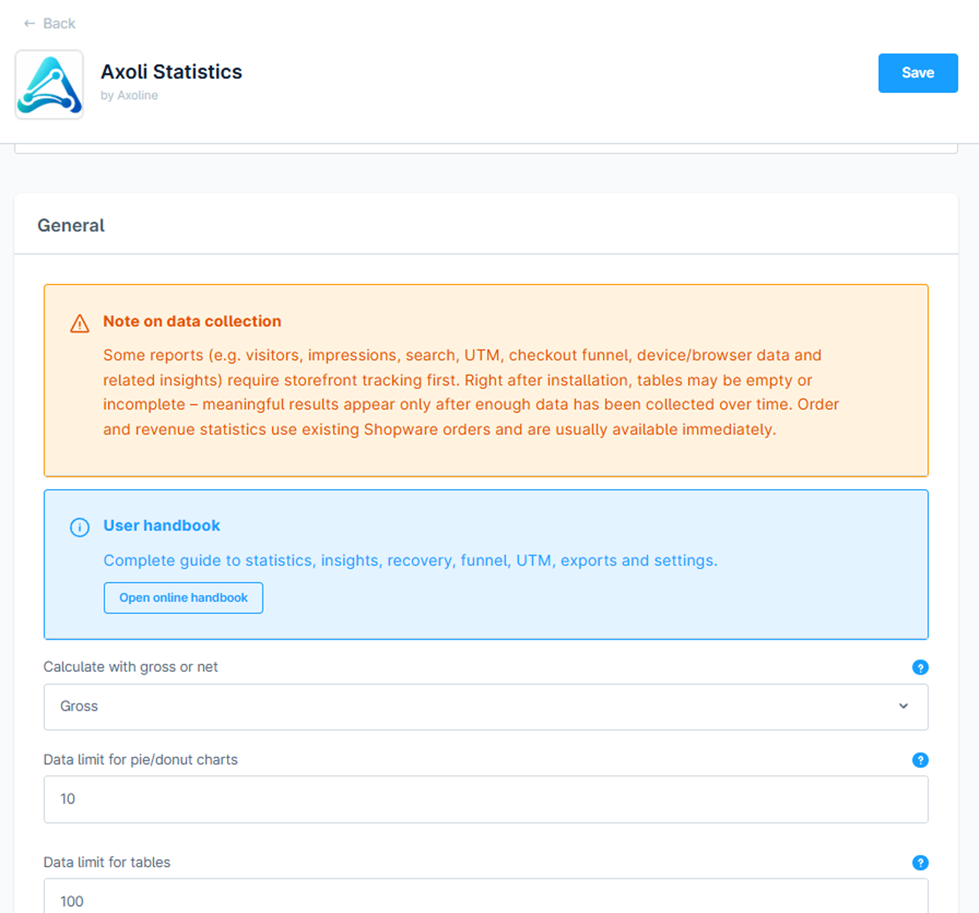Screen dimensions: 979x913
Task: Click the chevron of the Gross select
Action: [x=903, y=706]
